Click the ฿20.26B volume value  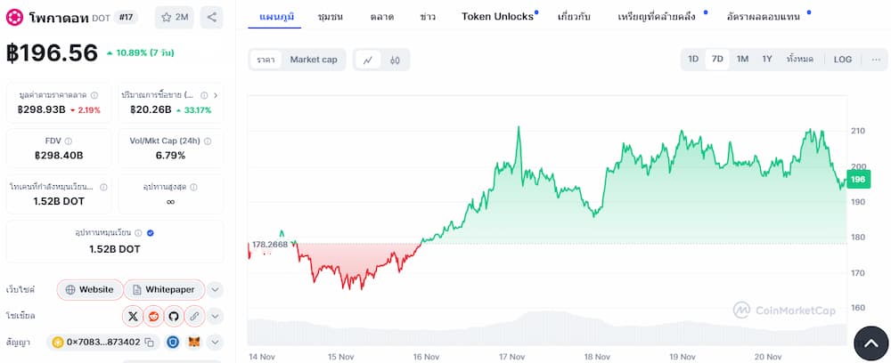point(150,110)
